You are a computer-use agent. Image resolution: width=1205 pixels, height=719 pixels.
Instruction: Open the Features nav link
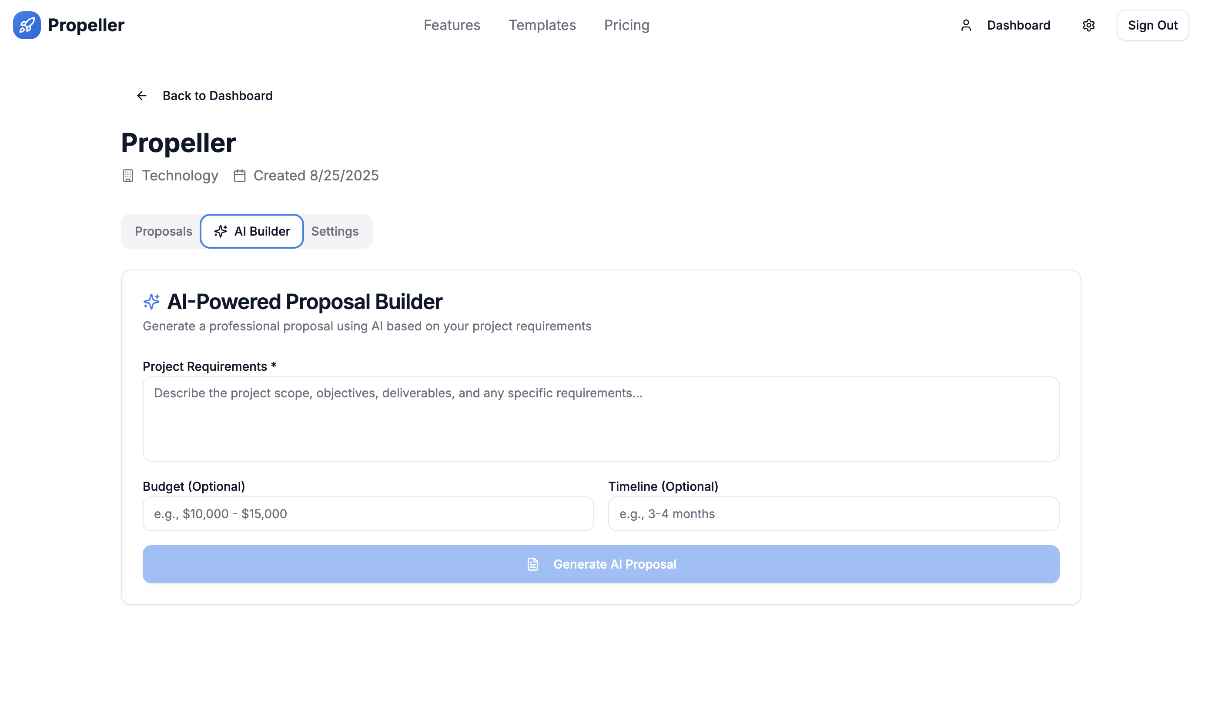[x=452, y=25]
